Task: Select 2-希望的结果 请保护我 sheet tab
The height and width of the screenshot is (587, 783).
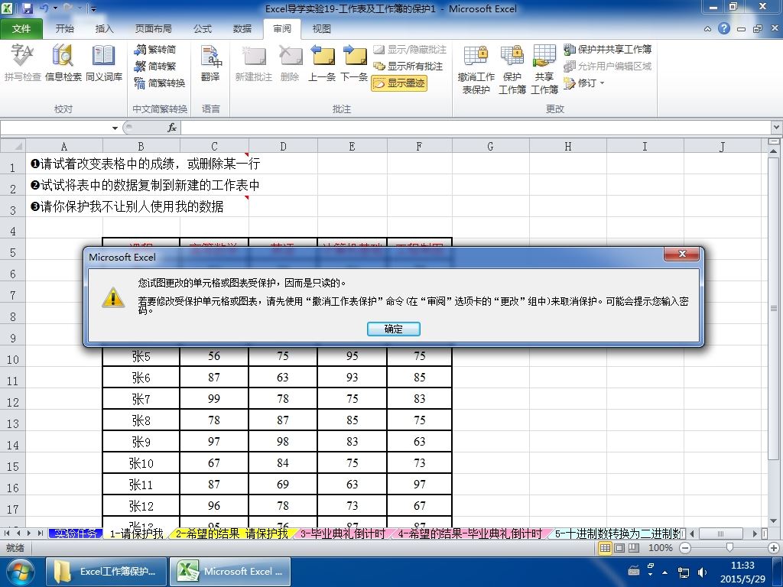Action: coord(232,533)
